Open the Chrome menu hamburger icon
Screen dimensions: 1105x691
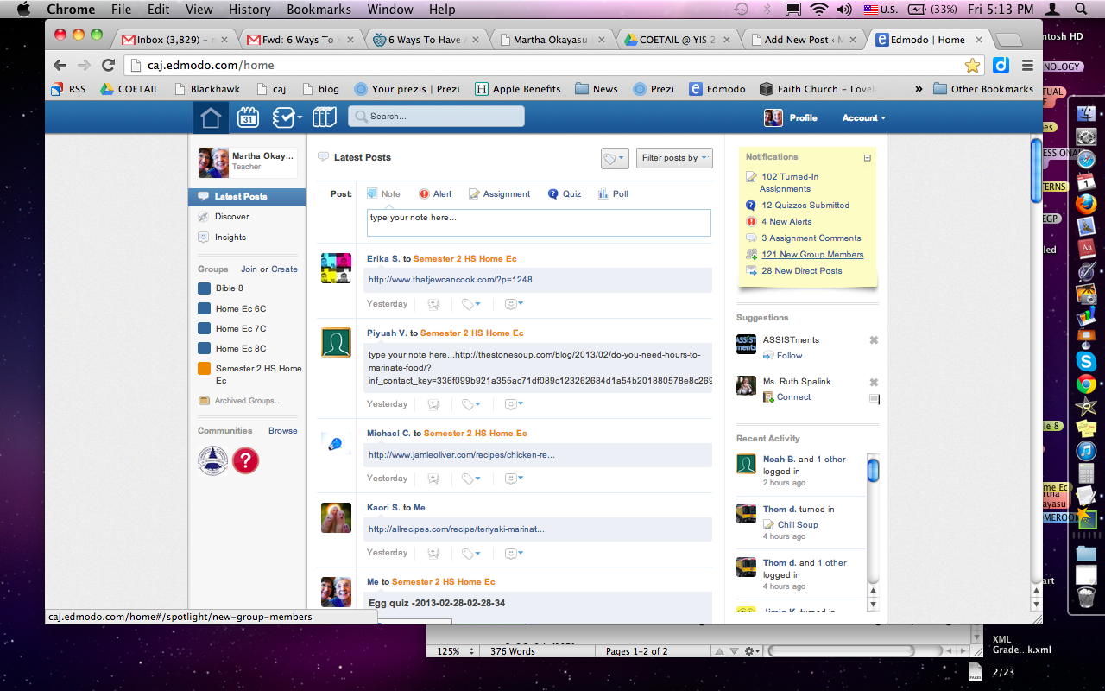coord(1027,66)
